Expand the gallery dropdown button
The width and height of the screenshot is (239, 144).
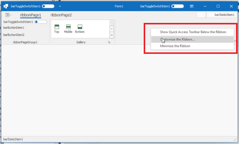point(112,35)
